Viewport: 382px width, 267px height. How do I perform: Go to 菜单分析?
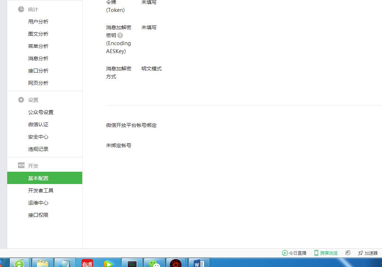click(38, 46)
